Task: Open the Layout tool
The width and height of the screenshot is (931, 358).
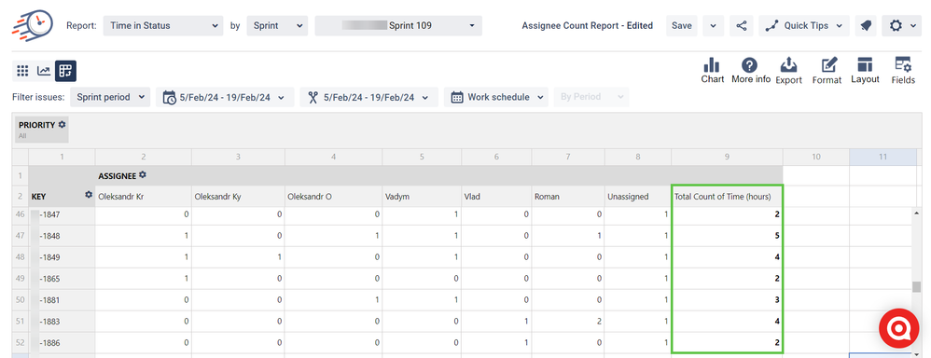Action: pos(865,71)
